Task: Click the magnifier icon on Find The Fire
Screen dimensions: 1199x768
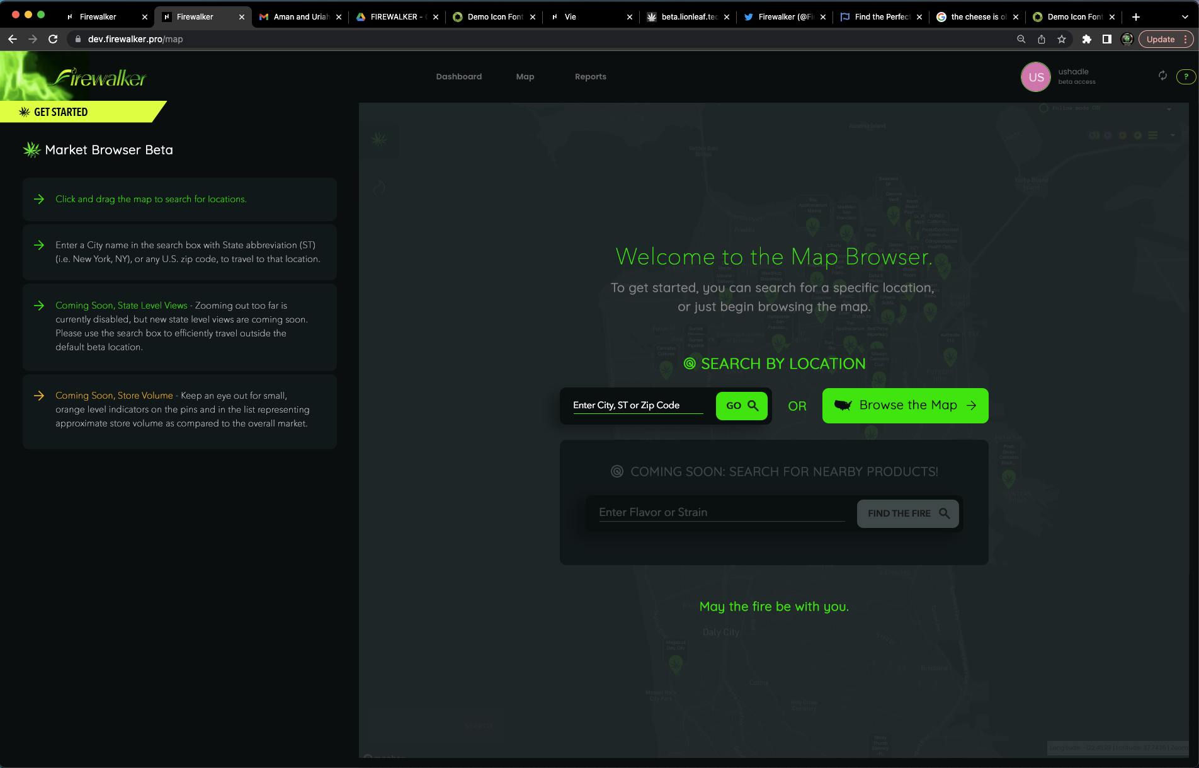Action: [945, 513]
